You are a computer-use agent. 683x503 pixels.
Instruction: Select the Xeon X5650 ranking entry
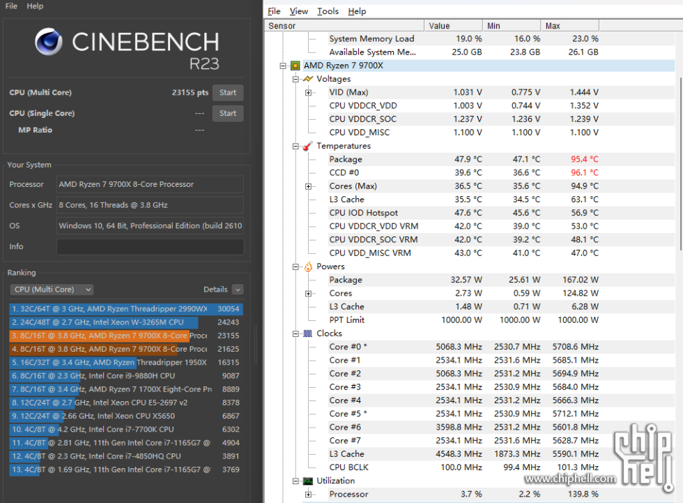(126, 416)
